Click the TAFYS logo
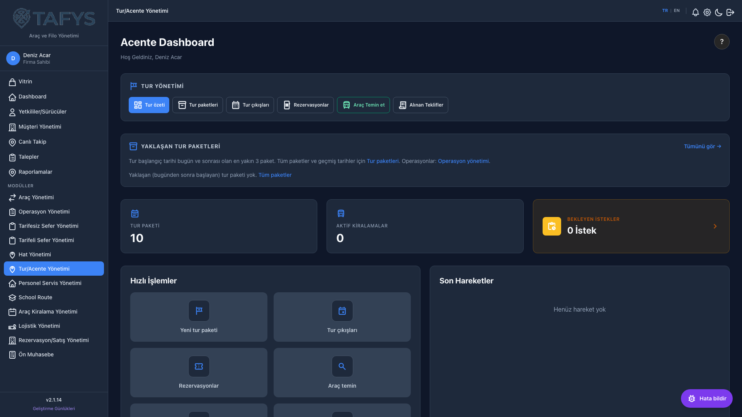This screenshot has width=742, height=417. coord(54,19)
